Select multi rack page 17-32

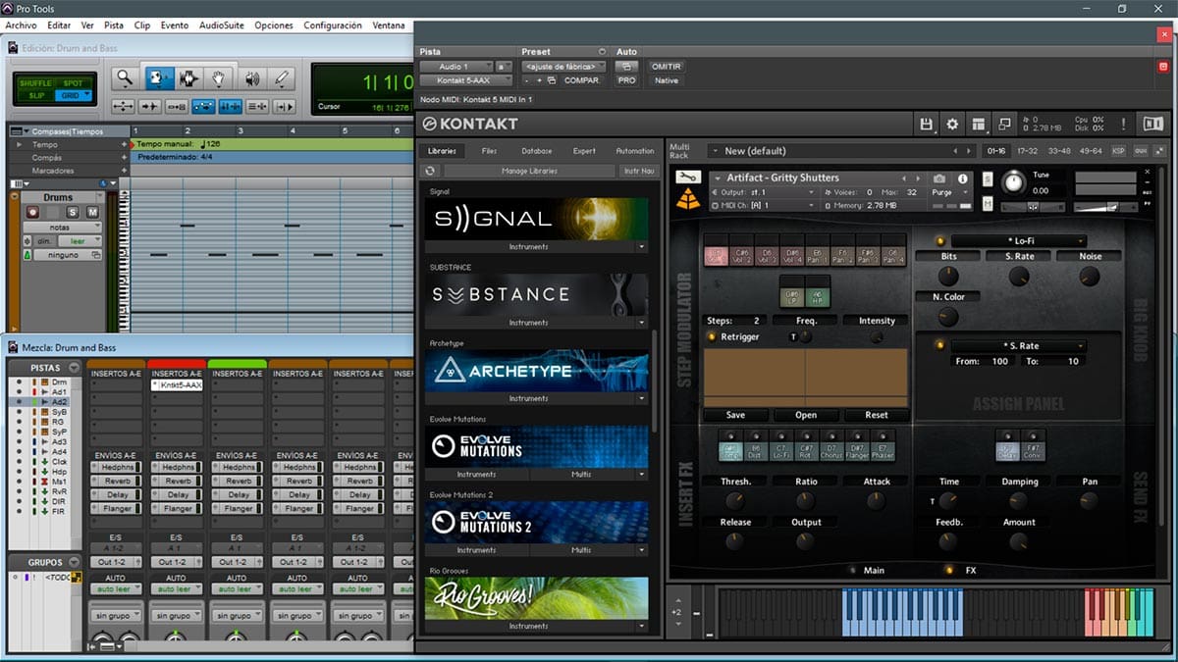1027,151
